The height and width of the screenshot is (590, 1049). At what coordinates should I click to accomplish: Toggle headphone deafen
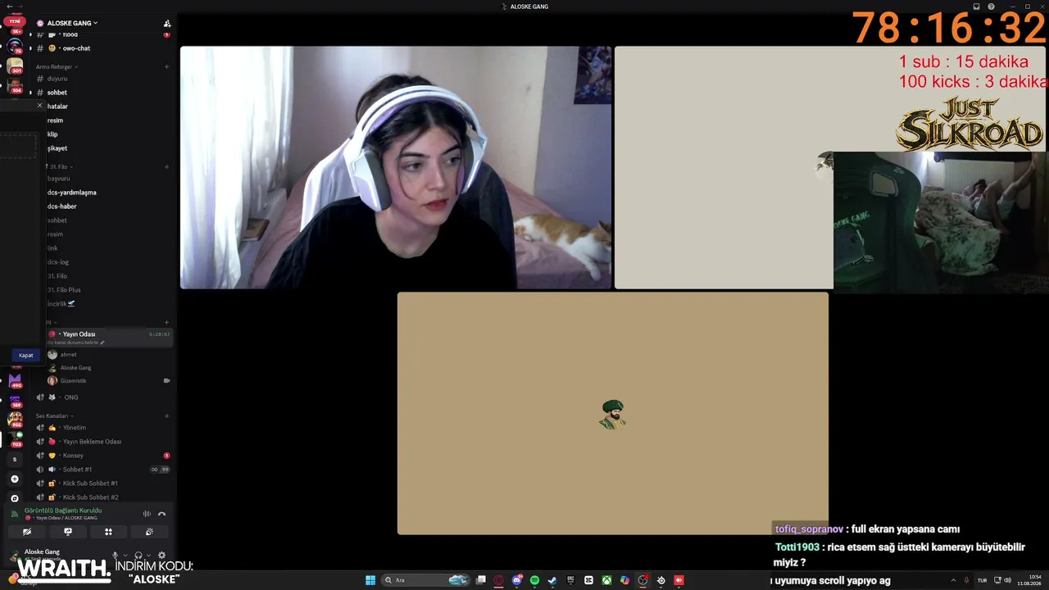tap(138, 556)
